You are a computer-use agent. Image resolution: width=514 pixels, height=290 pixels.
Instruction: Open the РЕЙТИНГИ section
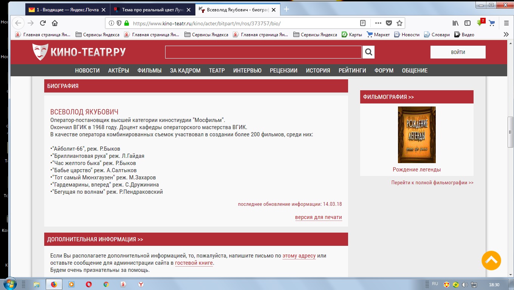pos(352,71)
